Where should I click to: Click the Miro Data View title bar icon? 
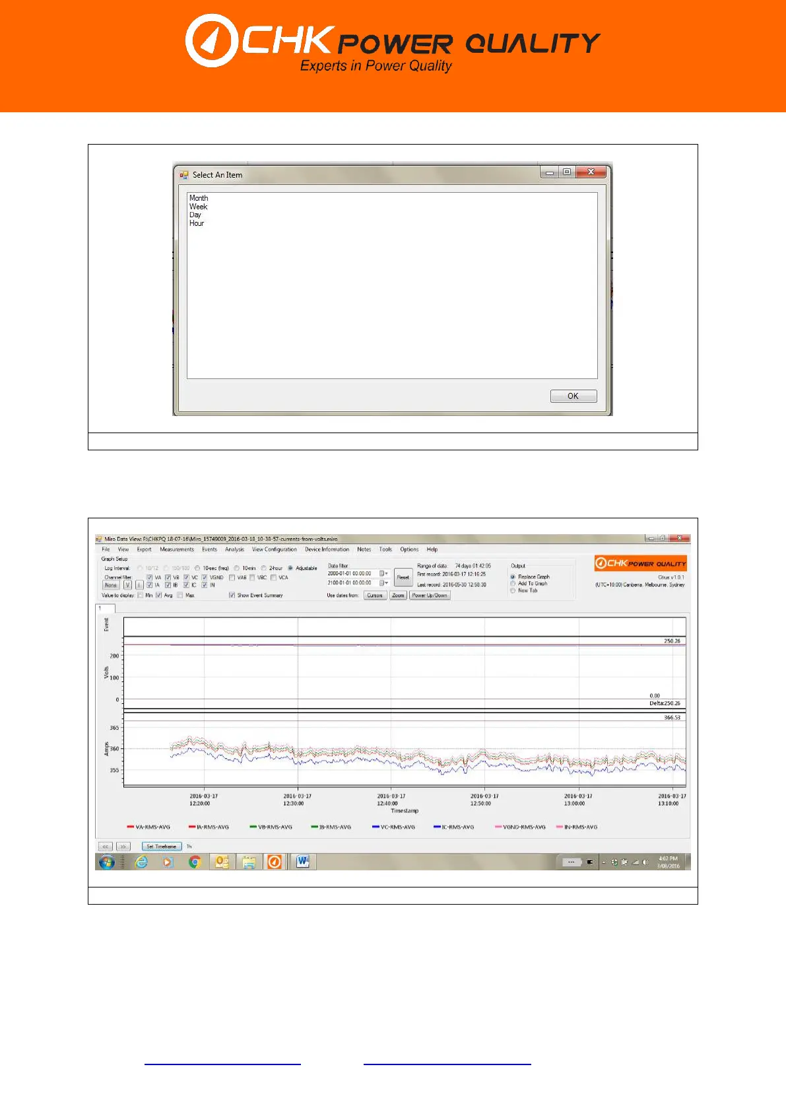pyautogui.click(x=99, y=539)
